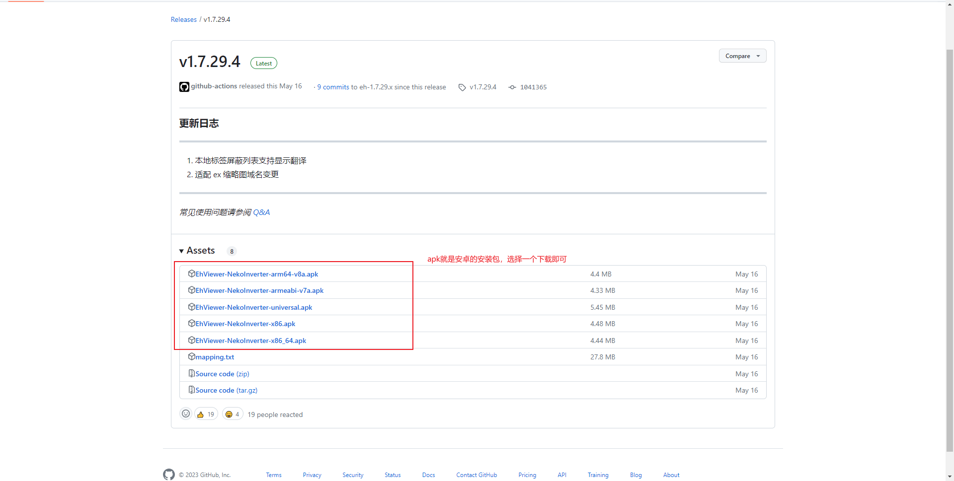Open the Terms footer link
This screenshot has height=481, width=954.
274,475
